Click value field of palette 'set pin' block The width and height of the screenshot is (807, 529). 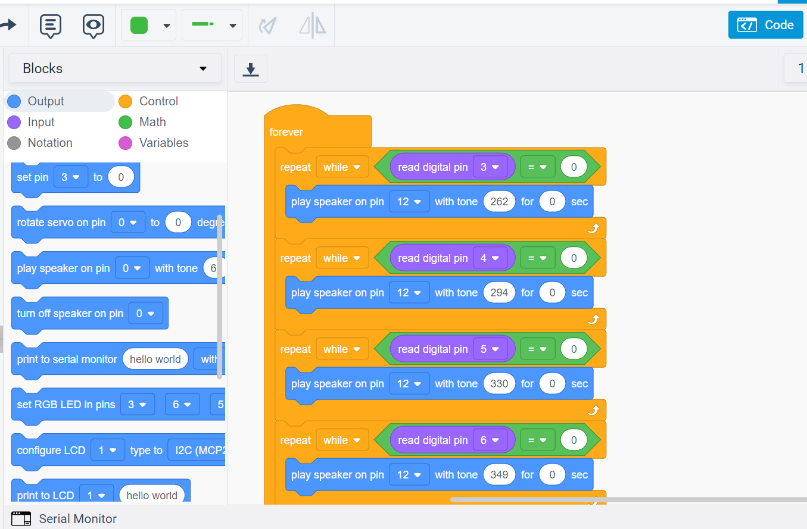click(121, 177)
